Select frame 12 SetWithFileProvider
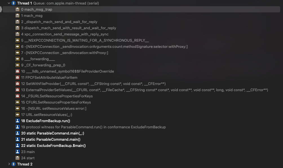Image resolution: width=283 pixels, height=168 pixels. (x=141, y=84)
